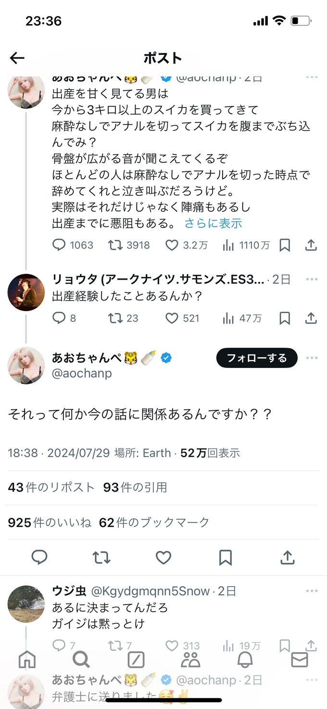Like リョウタ's reply with 521 likes
The image size is (327, 709).
(x=172, y=318)
